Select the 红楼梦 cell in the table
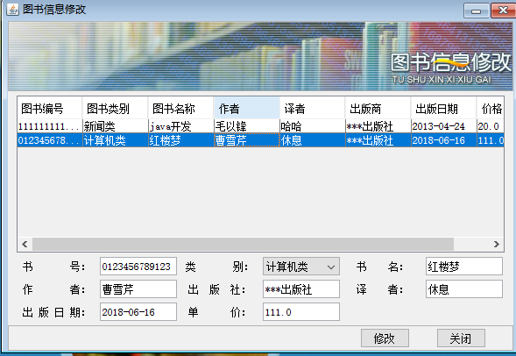The image size is (516, 356). (x=181, y=140)
